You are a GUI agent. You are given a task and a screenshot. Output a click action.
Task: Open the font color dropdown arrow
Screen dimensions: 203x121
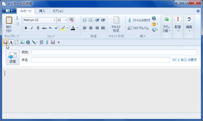[x=77, y=28]
